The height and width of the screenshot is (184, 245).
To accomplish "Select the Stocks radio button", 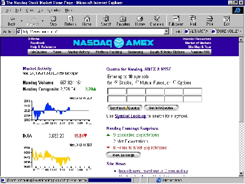I will click(x=116, y=82).
